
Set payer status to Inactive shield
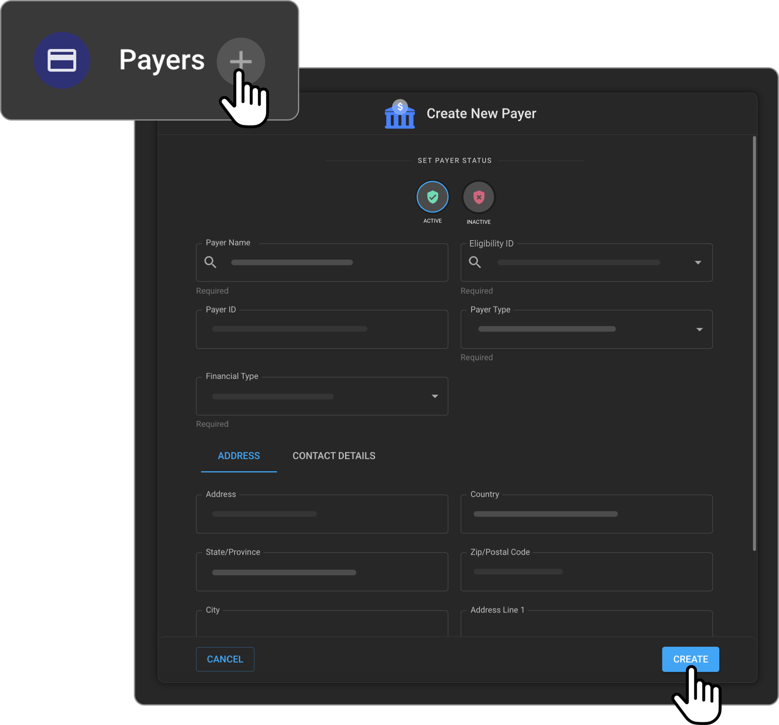tap(478, 197)
